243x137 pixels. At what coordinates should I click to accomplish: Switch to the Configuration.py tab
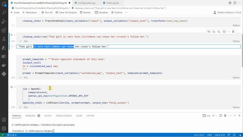coord(87,3)
